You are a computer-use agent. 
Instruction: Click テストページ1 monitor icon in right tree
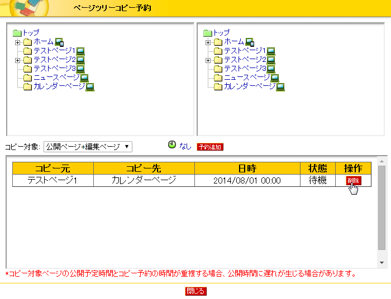point(271,51)
